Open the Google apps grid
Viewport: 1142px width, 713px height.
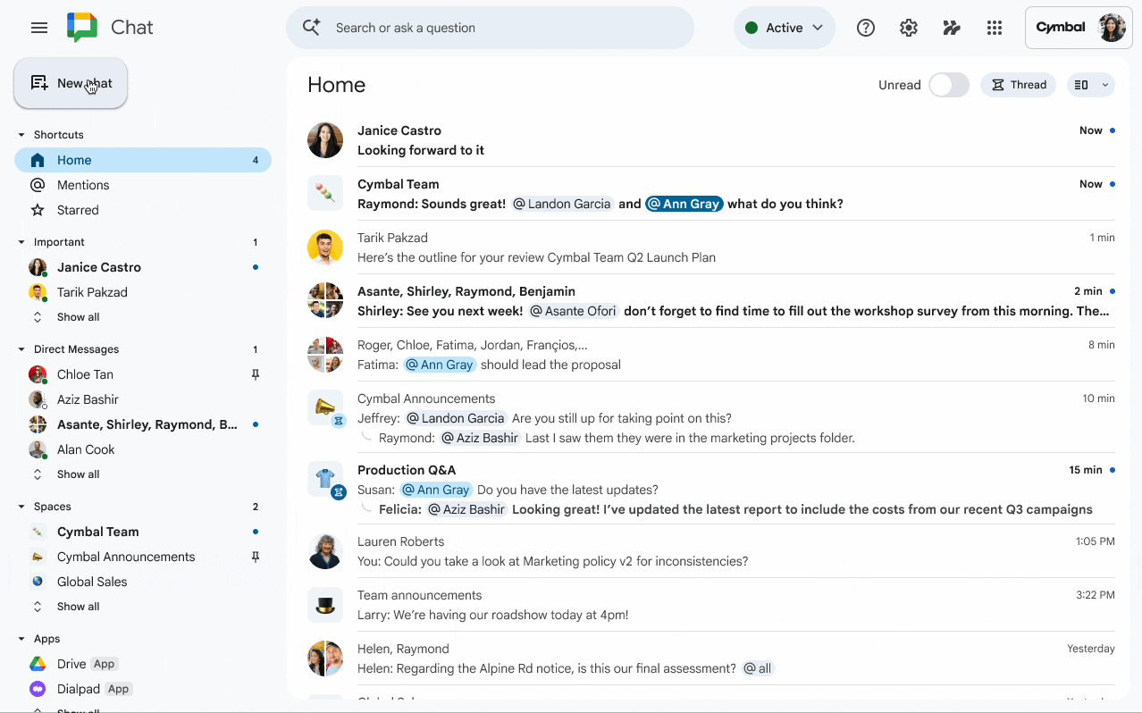994,28
